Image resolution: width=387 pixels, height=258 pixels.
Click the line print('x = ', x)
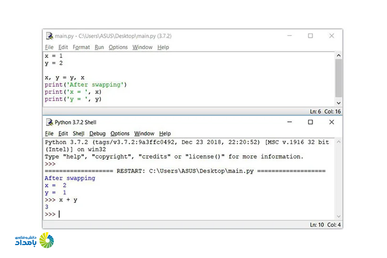(x=73, y=92)
